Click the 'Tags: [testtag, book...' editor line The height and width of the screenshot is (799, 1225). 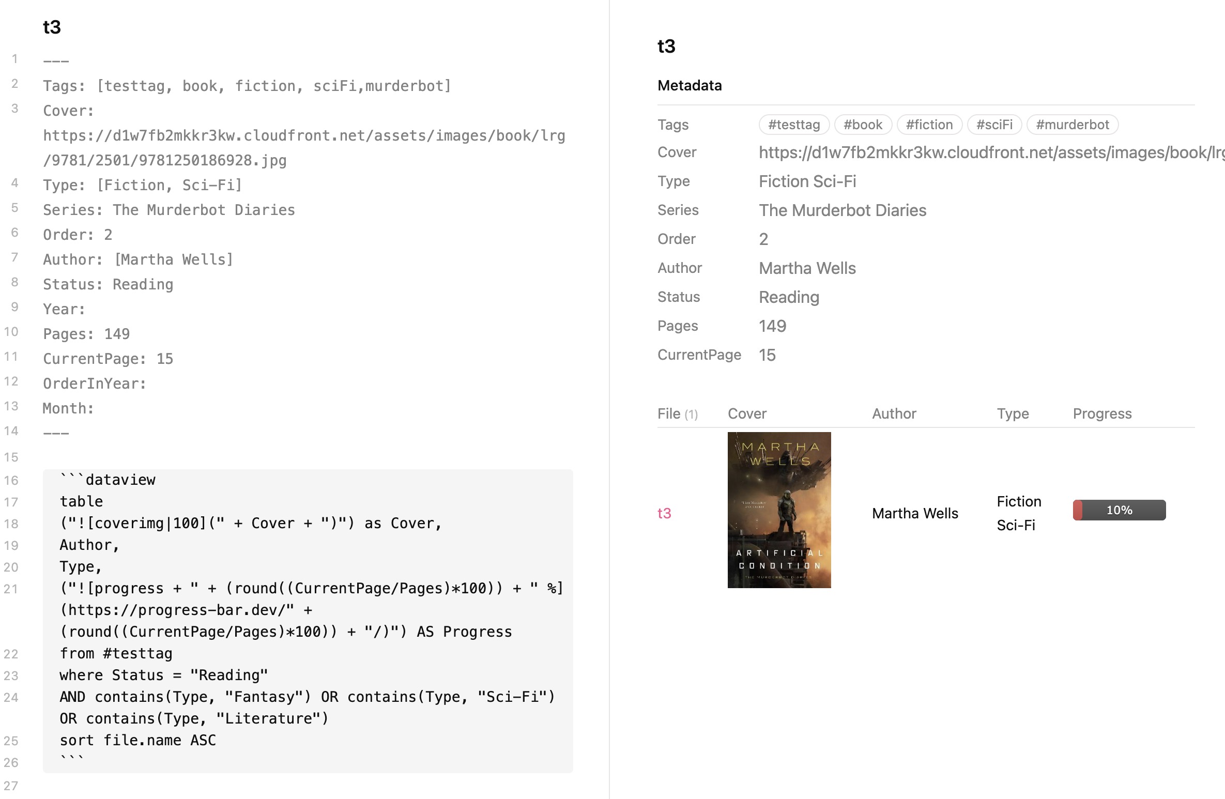click(247, 86)
